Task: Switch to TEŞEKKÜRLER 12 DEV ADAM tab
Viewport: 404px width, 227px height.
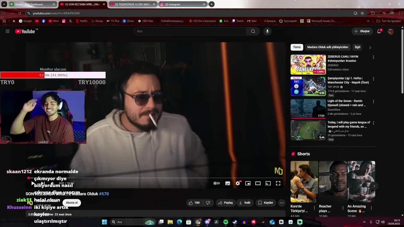Action: click(133, 4)
